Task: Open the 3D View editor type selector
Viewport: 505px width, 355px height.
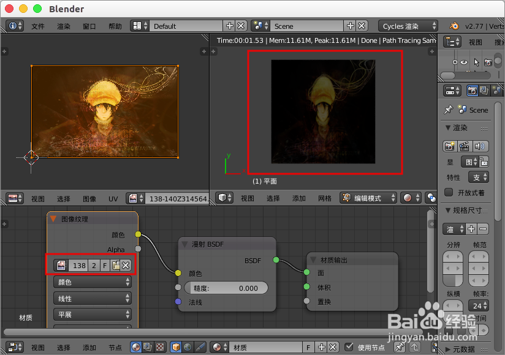Action: tap(224, 198)
